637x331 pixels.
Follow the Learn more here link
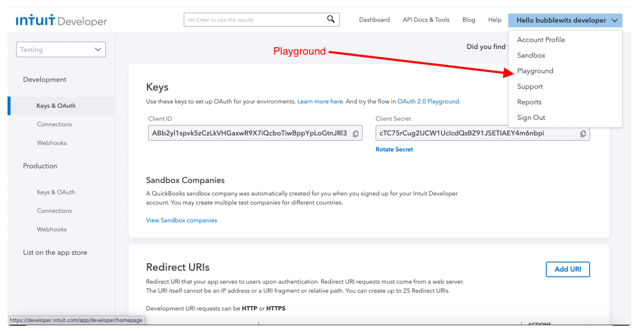point(320,101)
